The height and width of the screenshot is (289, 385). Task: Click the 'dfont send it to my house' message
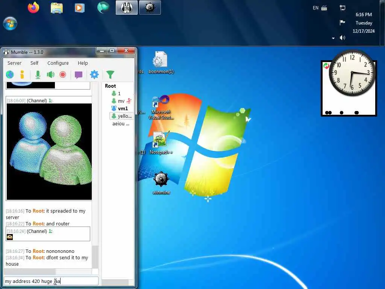pyautogui.click(x=47, y=261)
